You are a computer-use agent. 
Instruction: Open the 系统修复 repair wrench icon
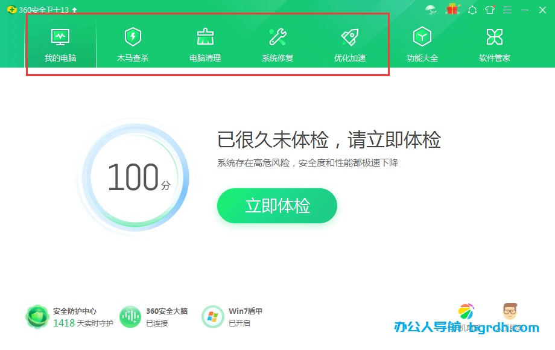(277, 37)
